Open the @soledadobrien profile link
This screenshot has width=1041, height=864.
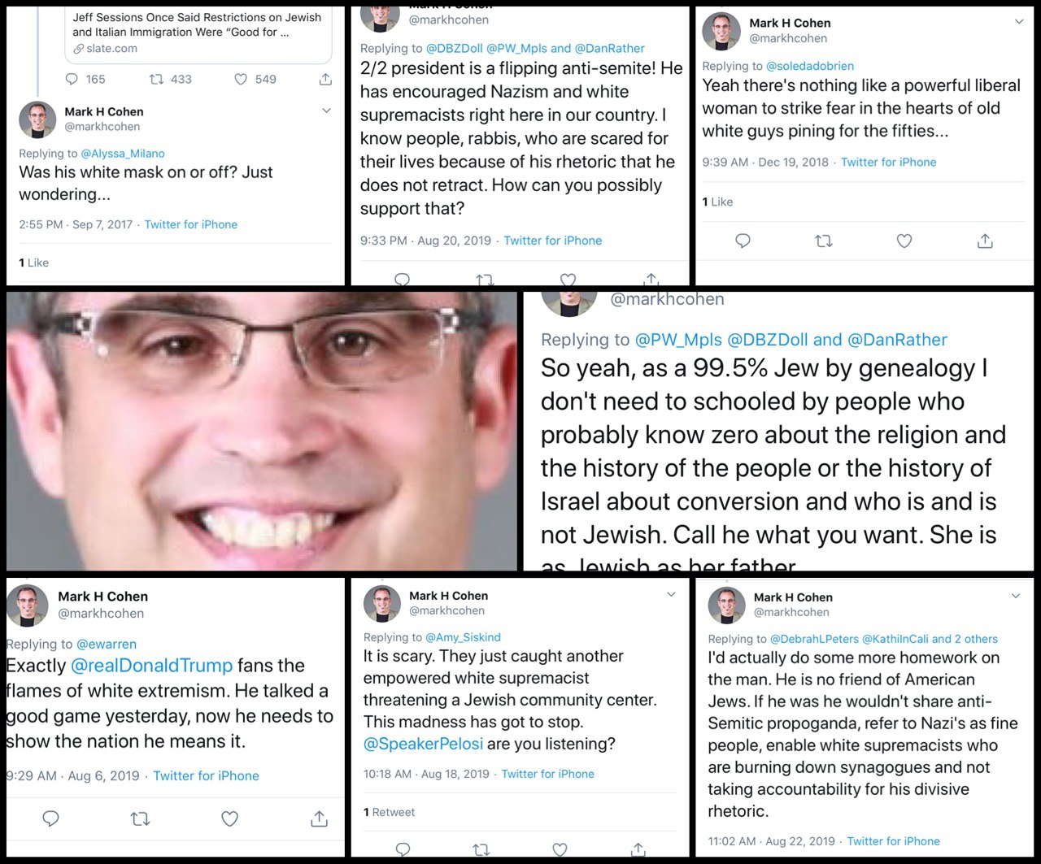(x=810, y=66)
